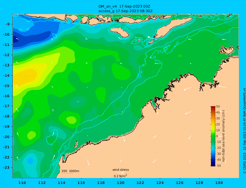Click the colorbar tick label '0'
Screen dimensions: 246x188
(x=217, y=136)
